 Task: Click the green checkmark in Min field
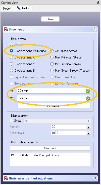point(88,91)
